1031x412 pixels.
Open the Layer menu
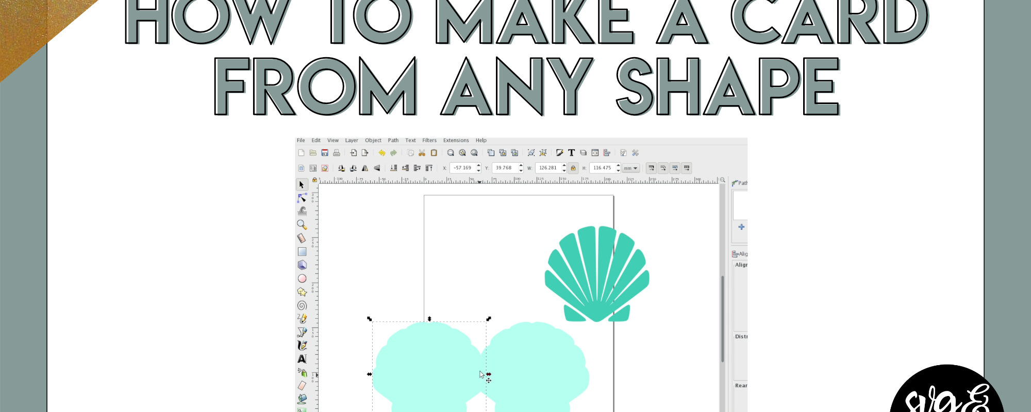(352, 140)
